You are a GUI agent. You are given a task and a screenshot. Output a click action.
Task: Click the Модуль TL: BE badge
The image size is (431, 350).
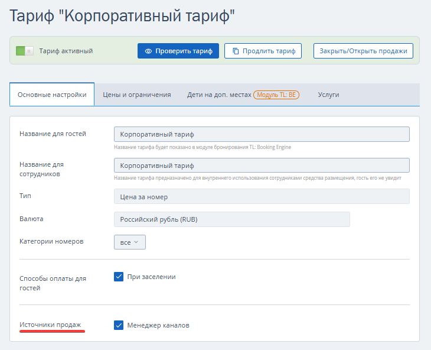tap(276, 95)
